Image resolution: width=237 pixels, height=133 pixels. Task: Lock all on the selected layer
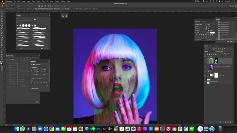pyautogui.click(x=216, y=54)
